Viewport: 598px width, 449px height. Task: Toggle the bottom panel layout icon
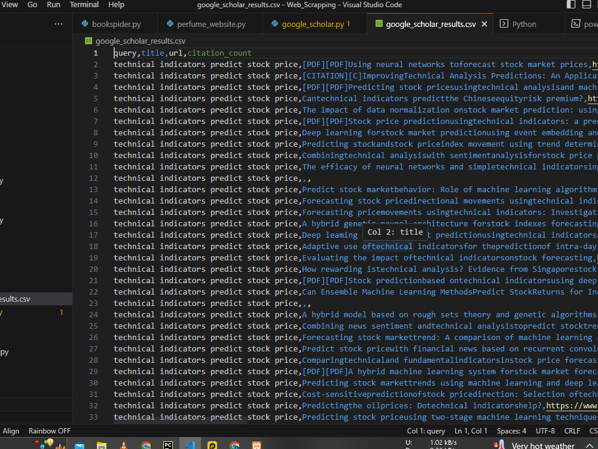587,5
